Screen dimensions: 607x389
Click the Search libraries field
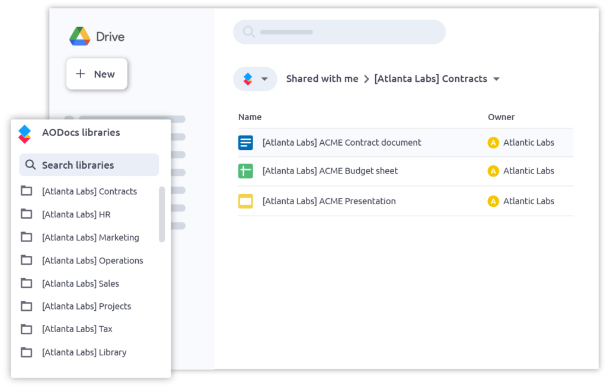click(x=89, y=165)
